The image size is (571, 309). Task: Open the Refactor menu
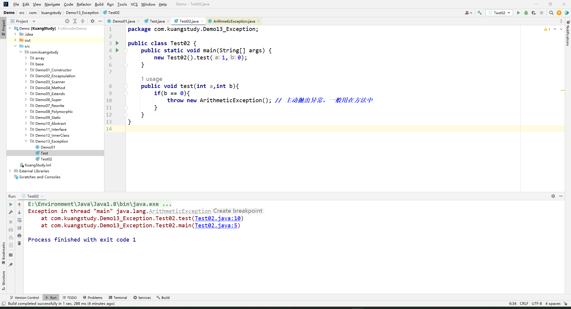coord(84,4)
